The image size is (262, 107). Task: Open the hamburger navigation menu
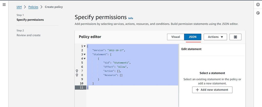tap(4, 5)
